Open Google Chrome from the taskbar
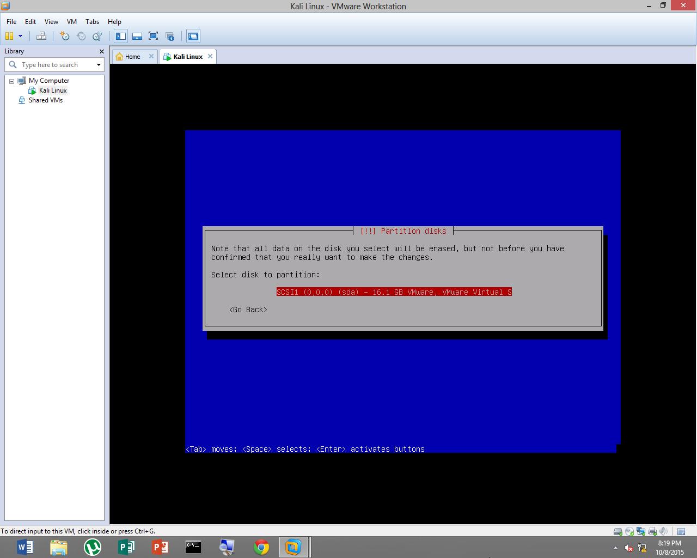Viewport: 697px width, 558px height. pos(261,547)
